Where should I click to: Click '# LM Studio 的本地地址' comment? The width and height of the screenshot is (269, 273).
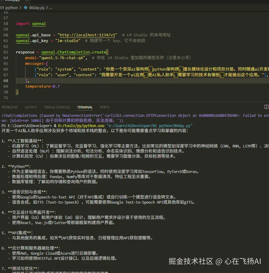(x=146, y=35)
